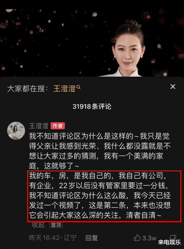Open 王澄澄's profile avatar

point(16,131)
